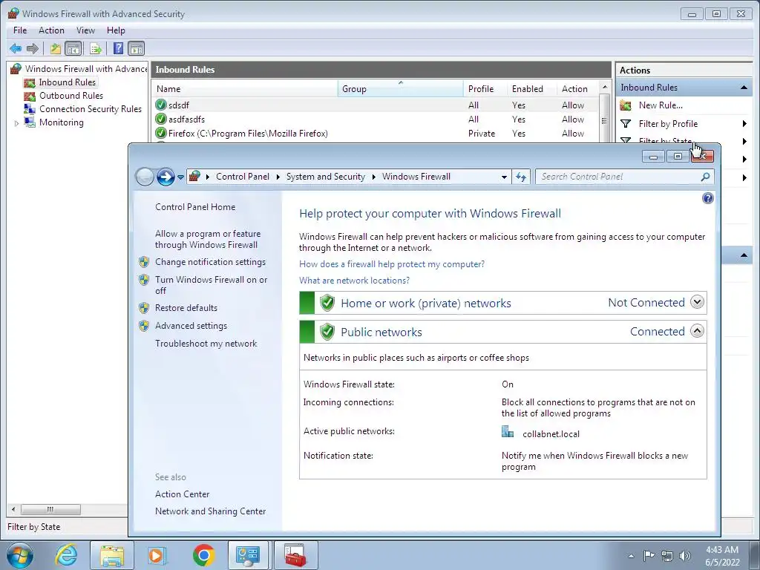Select the asdfasdfs inbound rule
This screenshot has height=570, width=760.
(376, 119)
